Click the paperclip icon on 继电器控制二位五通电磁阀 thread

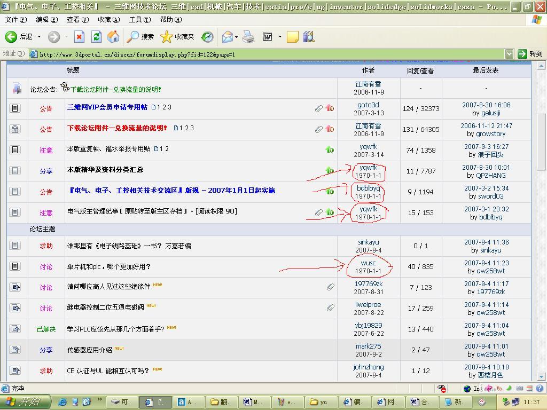tap(331, 308)
